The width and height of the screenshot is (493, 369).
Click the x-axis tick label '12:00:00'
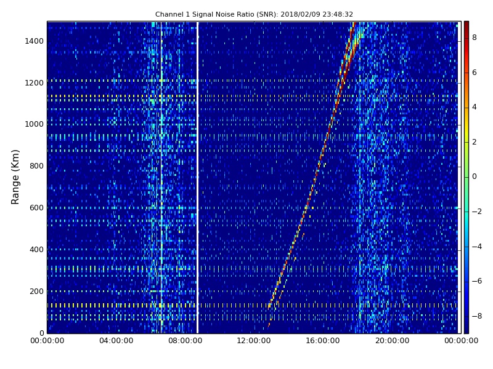pyautogui.click(x=254, y=341)
